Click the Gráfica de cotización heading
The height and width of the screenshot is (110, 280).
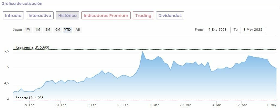pyautogui.click(x=22, y=4)
